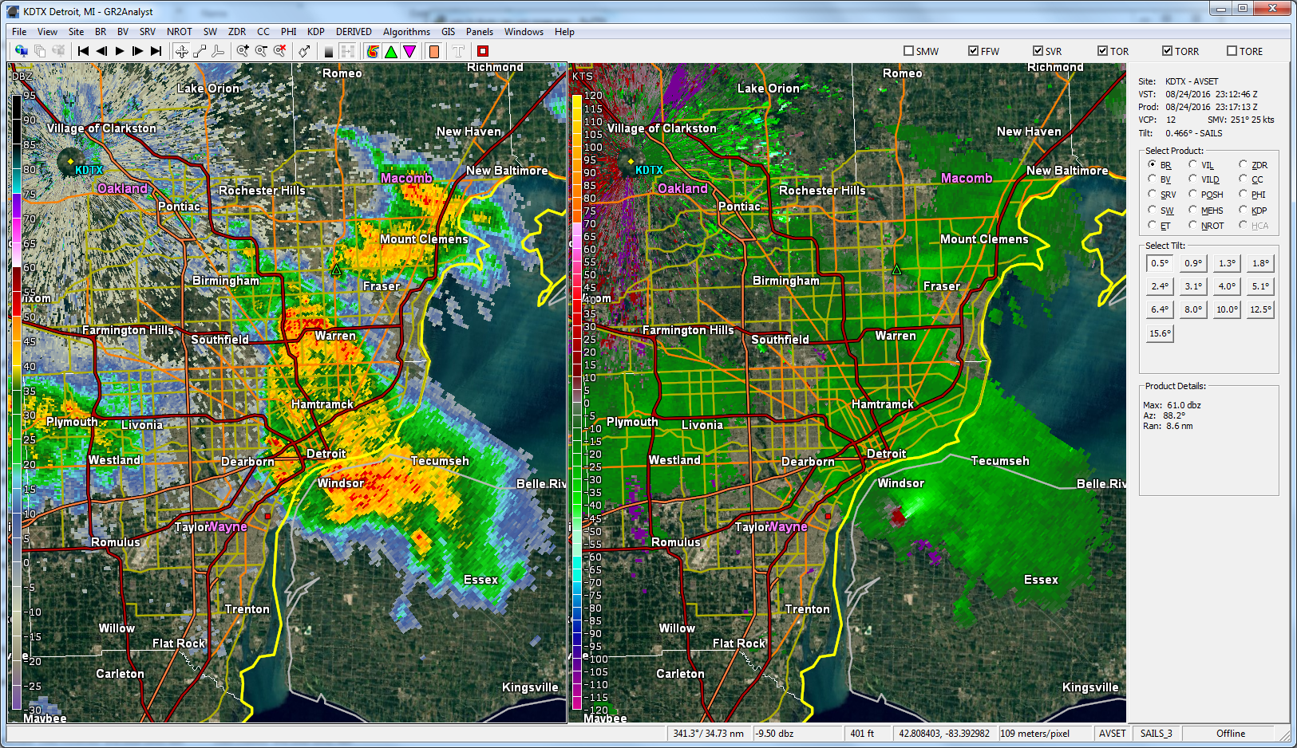Select the 0.9° tilt button
The height and width of the screenshot is (748, 1297).
pos(1193,263)
